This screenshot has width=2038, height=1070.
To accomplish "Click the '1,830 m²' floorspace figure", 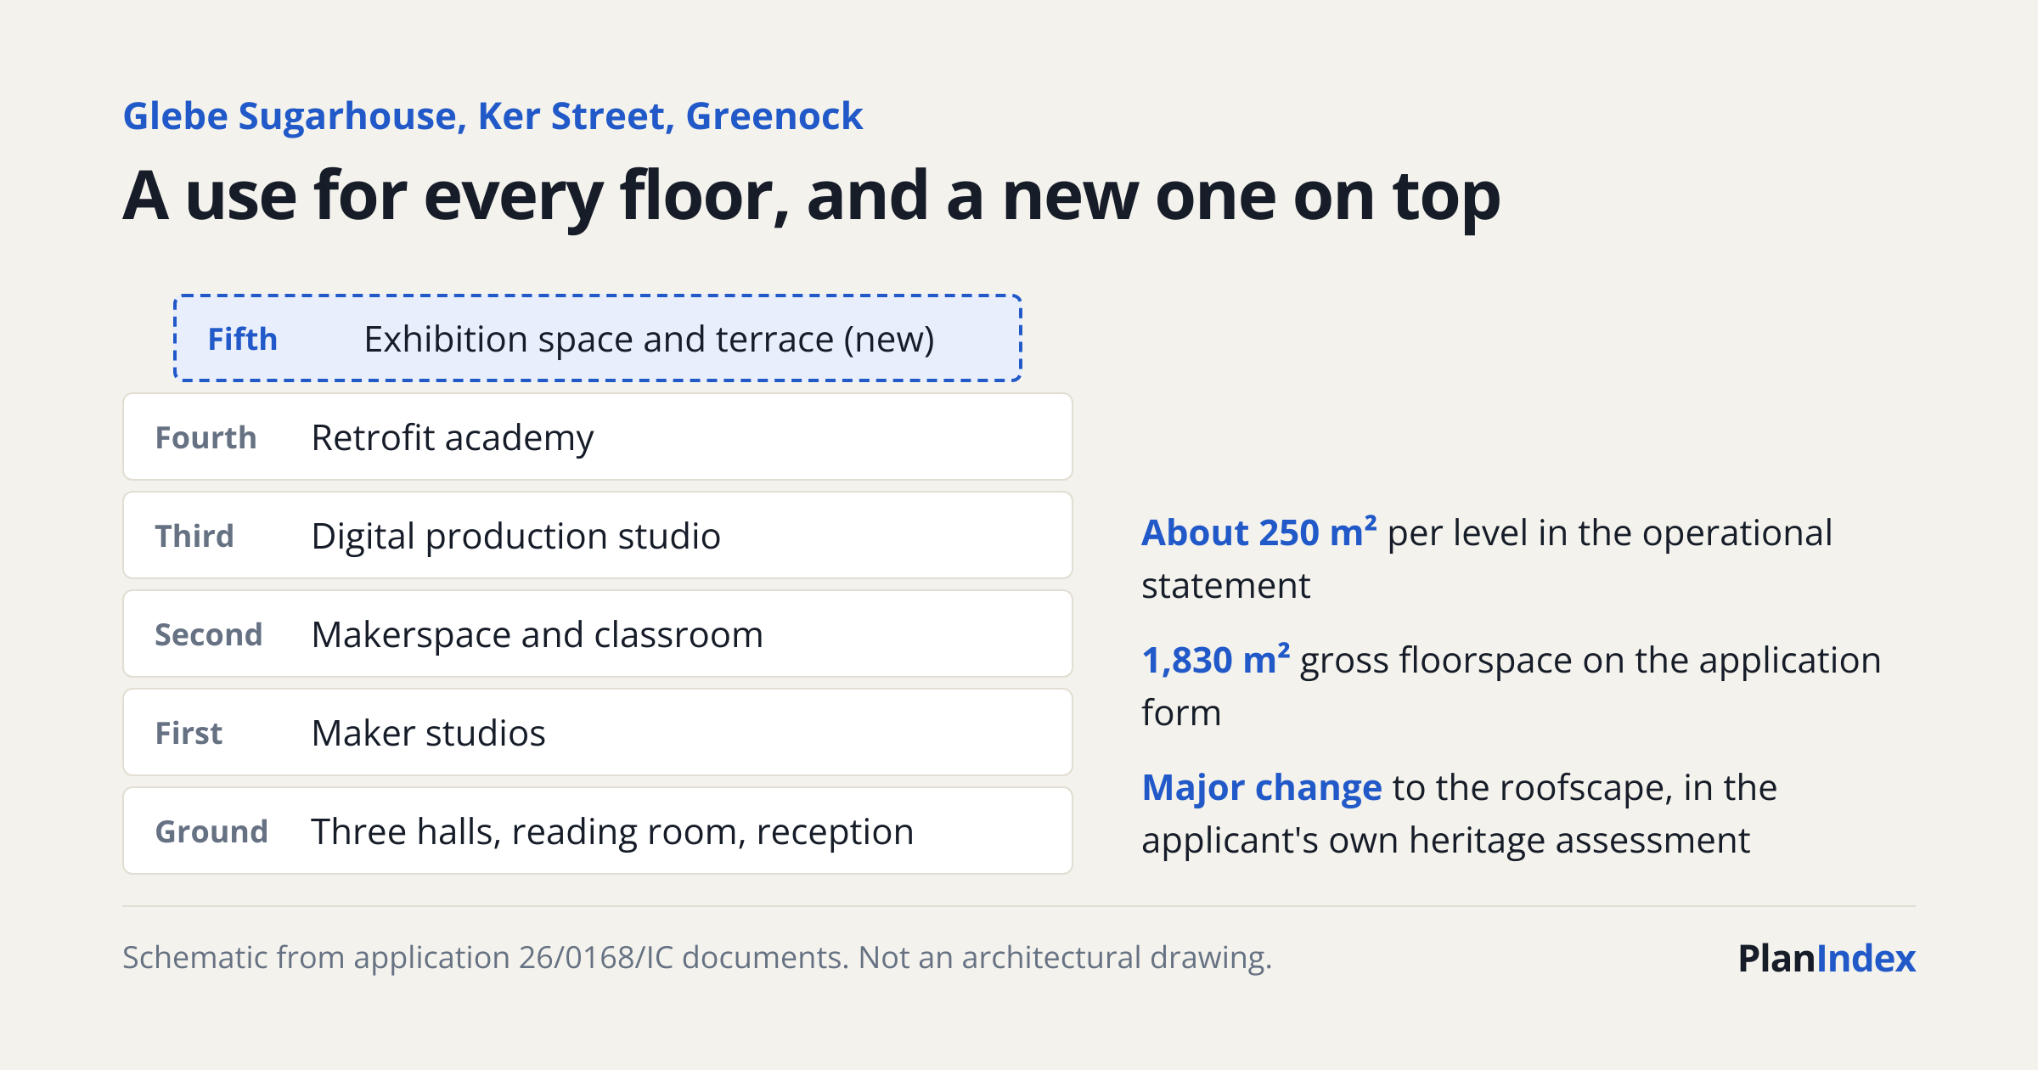I will click(1216, 660).
